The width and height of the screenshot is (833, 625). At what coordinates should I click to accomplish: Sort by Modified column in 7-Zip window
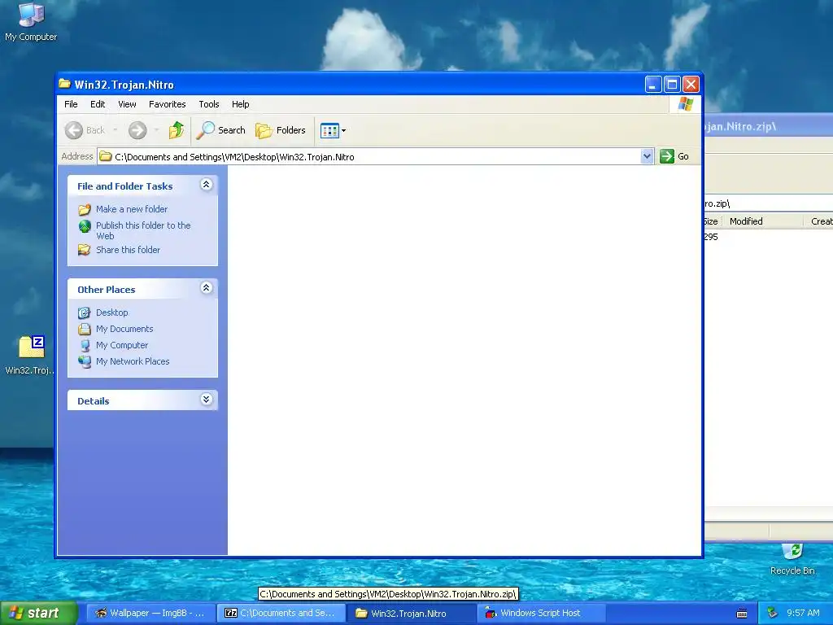(x=762, y=221)
